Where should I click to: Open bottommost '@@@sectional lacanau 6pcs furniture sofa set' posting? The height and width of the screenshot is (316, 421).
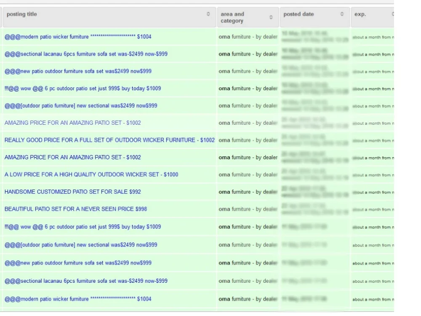(86, 281)
